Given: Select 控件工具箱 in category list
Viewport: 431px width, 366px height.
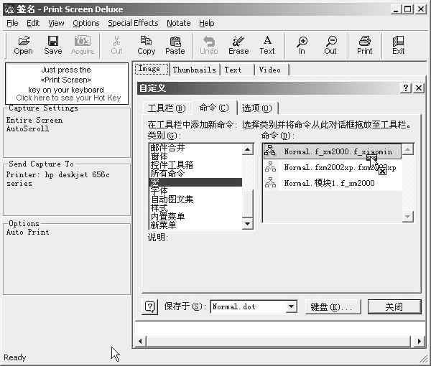Looking at the screenshot, I should tap(195, 165).
